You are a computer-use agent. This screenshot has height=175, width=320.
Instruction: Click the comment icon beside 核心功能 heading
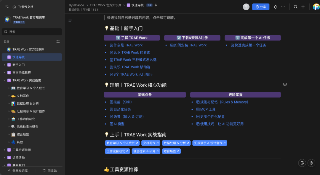coord(285,84)
